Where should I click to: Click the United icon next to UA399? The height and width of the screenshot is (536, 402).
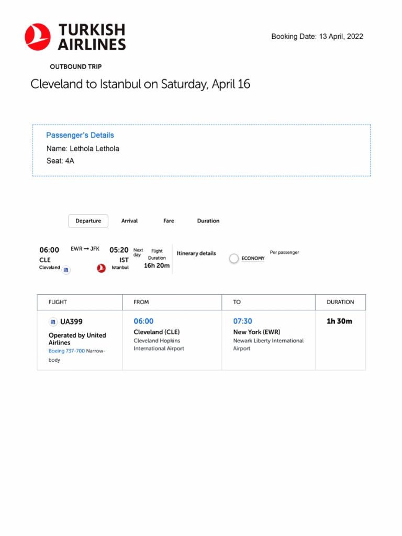click(53, 322)
